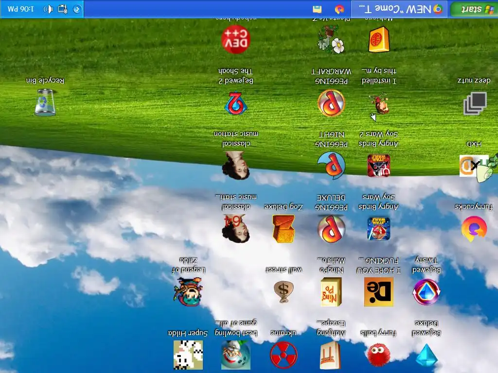
Task: Click the 'Legend of Zilda' label text
Action: (x=188, y=266)
